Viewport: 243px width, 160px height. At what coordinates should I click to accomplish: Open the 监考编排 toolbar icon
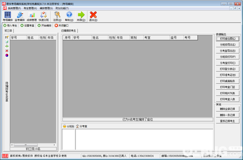pos(20,17)
